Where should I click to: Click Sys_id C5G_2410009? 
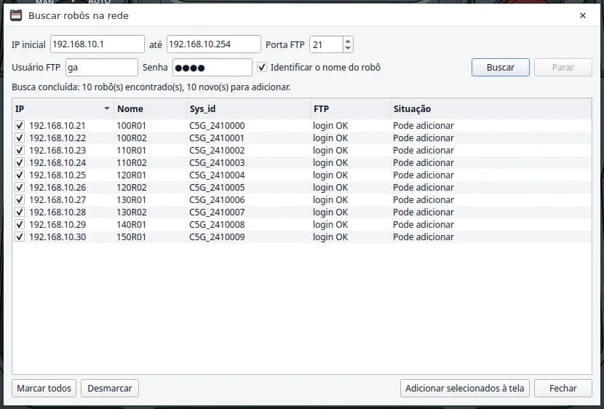click(217, 237)
